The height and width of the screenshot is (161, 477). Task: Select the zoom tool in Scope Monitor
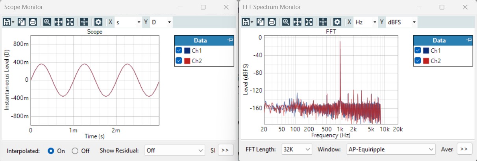pos(47,22)
